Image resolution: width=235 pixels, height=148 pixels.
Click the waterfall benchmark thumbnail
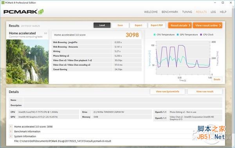pos(27,62)
